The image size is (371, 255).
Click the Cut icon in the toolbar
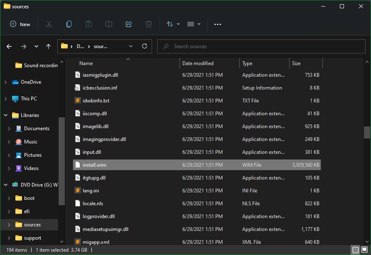tap(49, 24)
